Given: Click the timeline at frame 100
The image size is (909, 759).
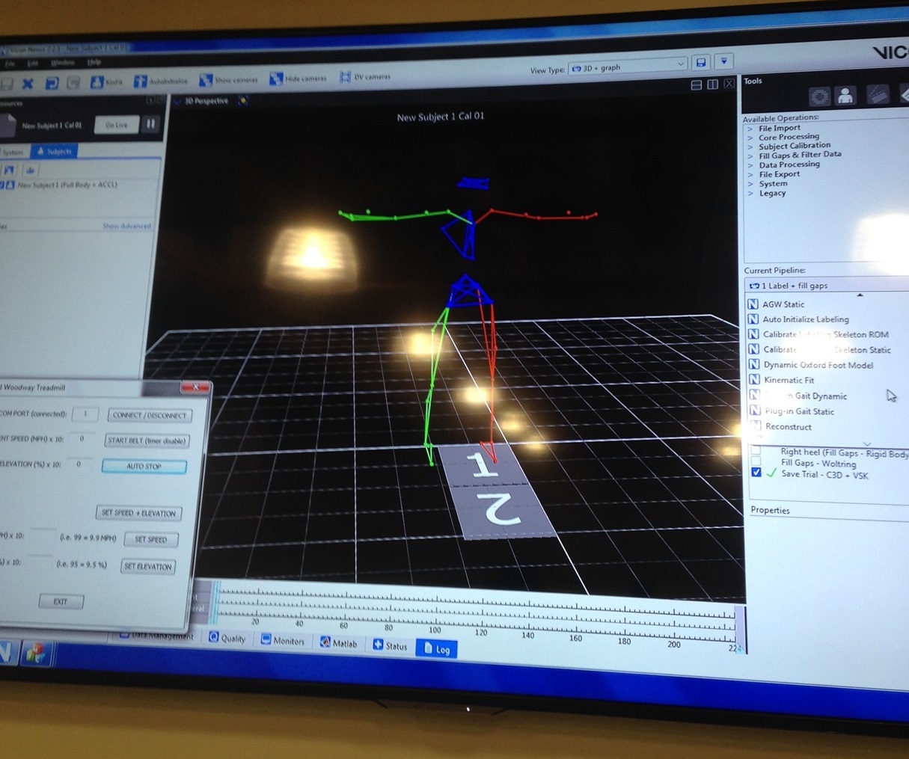Looking at the screenshot, I should pos(434,613).
